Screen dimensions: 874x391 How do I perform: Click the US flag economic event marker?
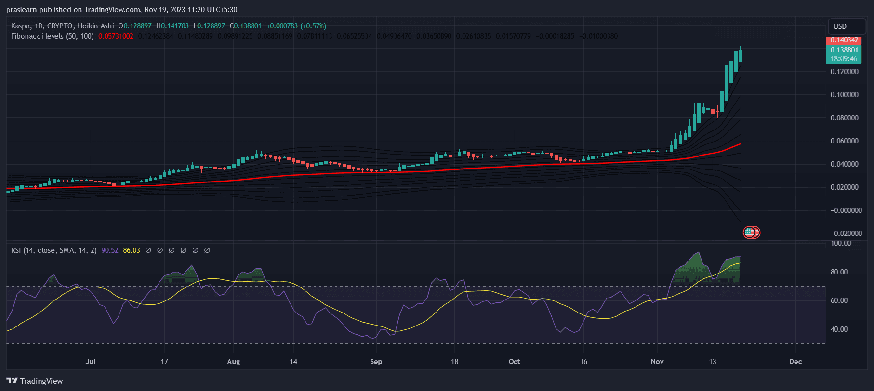click(749, 233)
